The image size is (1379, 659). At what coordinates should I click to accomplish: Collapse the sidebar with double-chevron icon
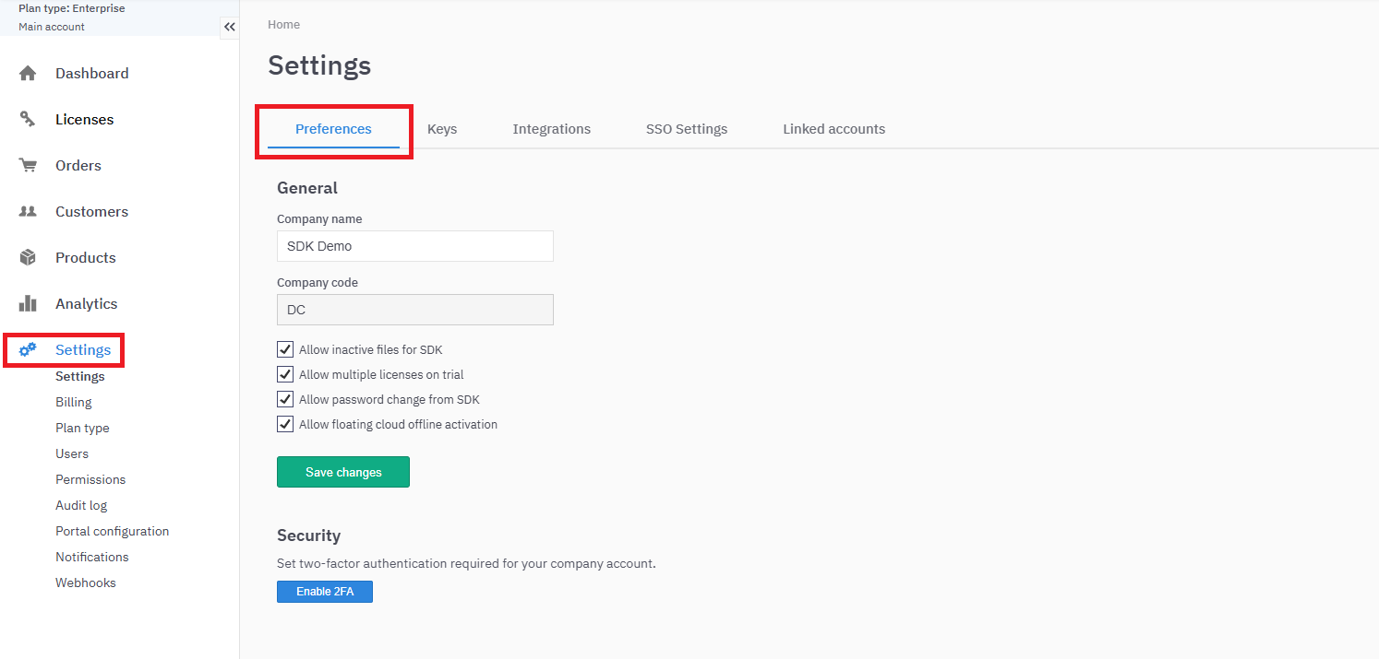(230, 27)
